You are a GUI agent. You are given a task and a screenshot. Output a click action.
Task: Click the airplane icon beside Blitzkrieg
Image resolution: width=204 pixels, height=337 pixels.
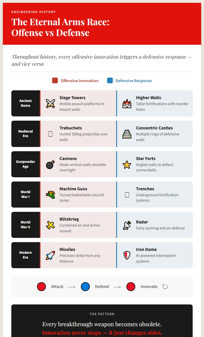50,225
